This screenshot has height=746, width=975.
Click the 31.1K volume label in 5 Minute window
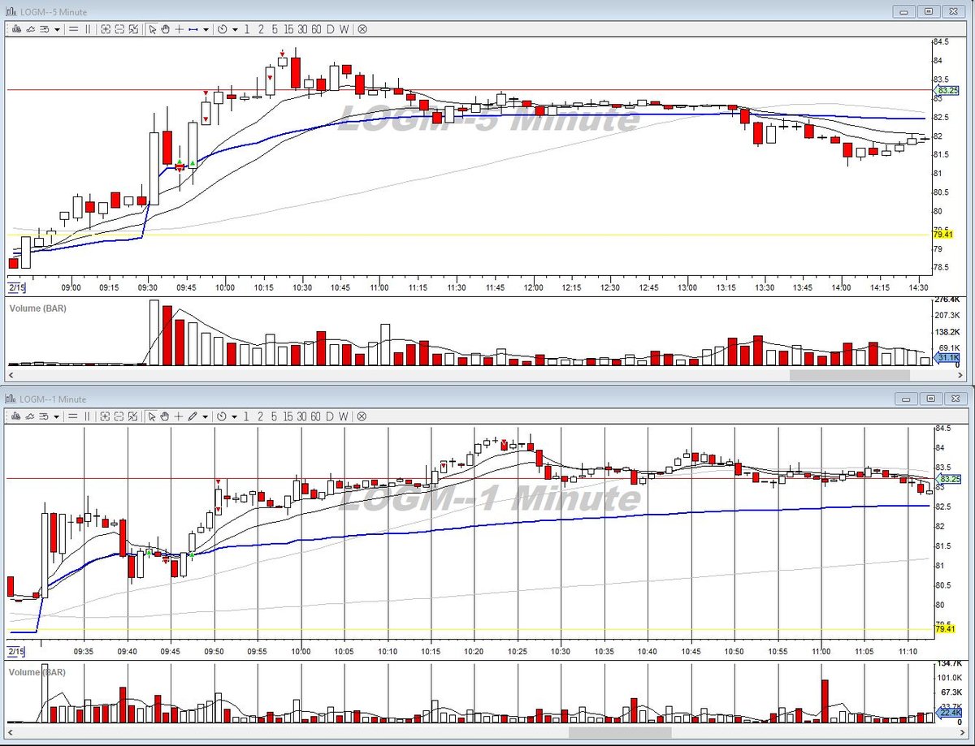coord(947,357)
